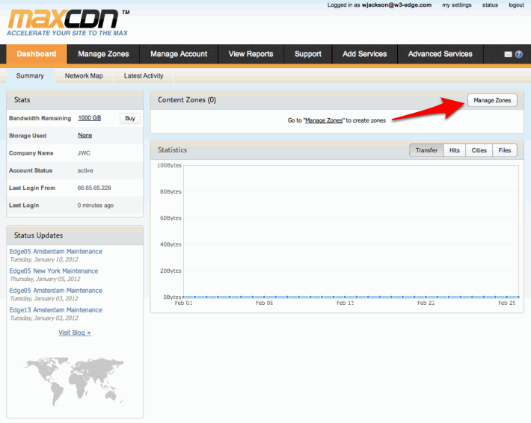Follow the "Manage Zones" link in zone message
Viewport: 531px width, 423px height.
[324, 120]
